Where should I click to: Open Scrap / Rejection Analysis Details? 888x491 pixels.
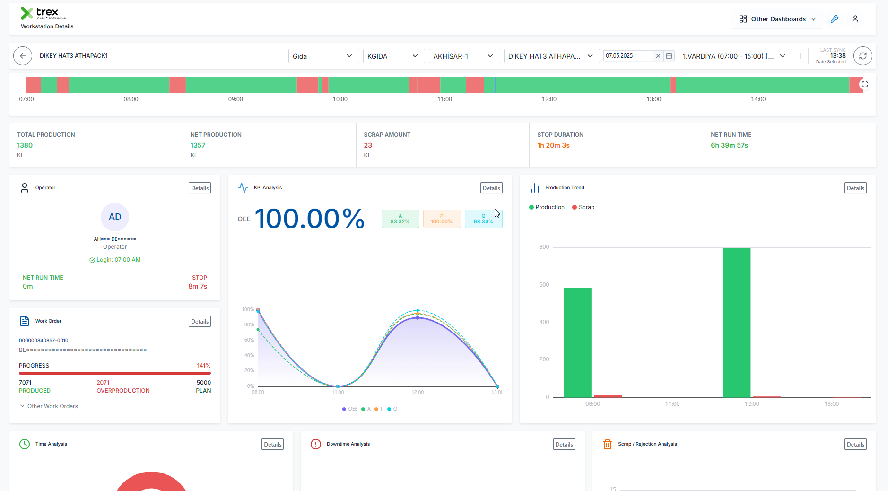[855, 445]
